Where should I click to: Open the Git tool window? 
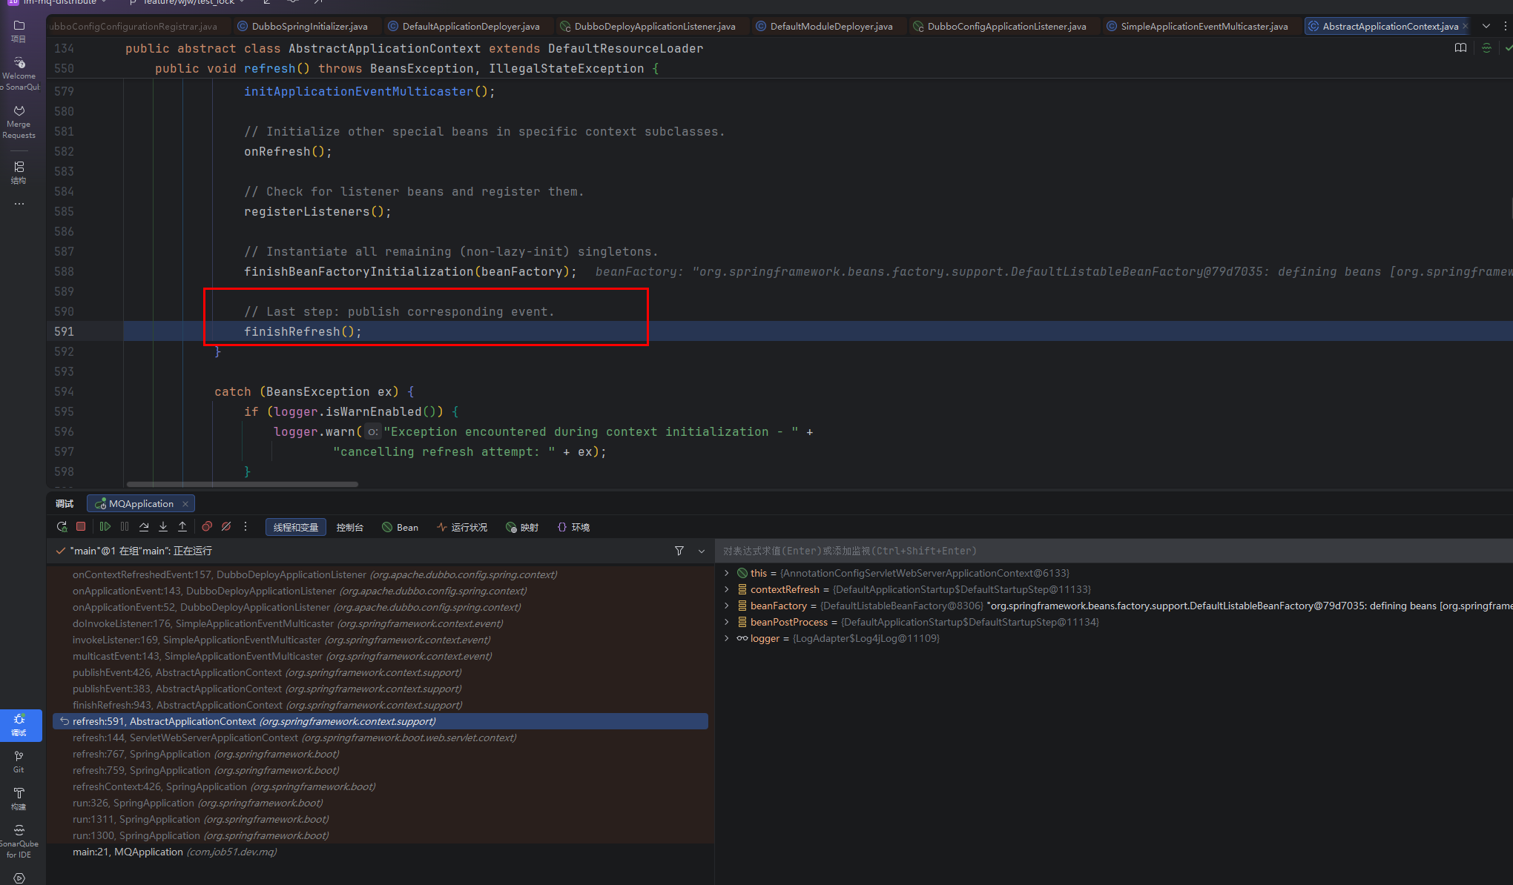19,761
